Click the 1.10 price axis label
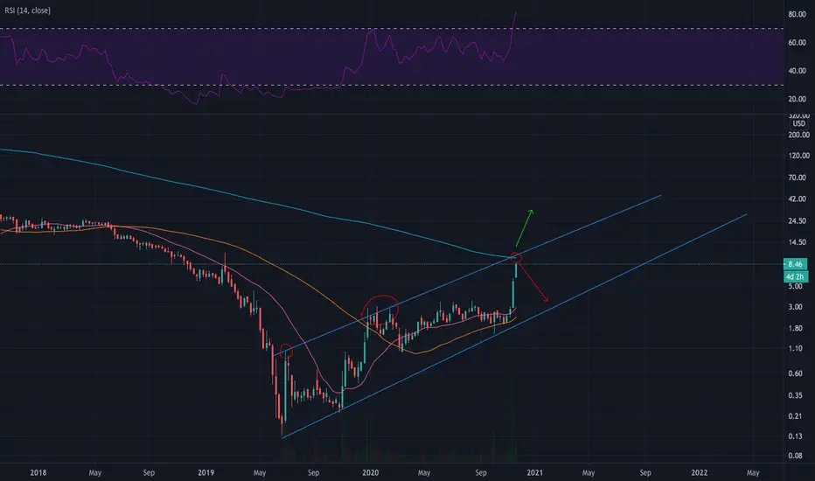Screen dimensions: 815x481 point(795,348)
